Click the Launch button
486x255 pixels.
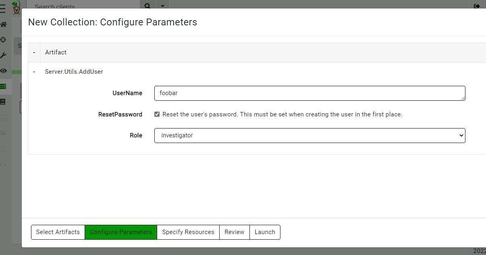[x=265, y=232]
